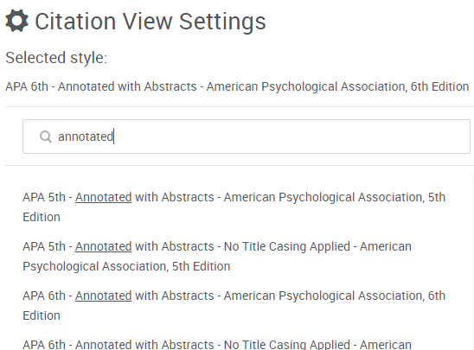Click the results list scrollbar at right edge

point(472,263)
